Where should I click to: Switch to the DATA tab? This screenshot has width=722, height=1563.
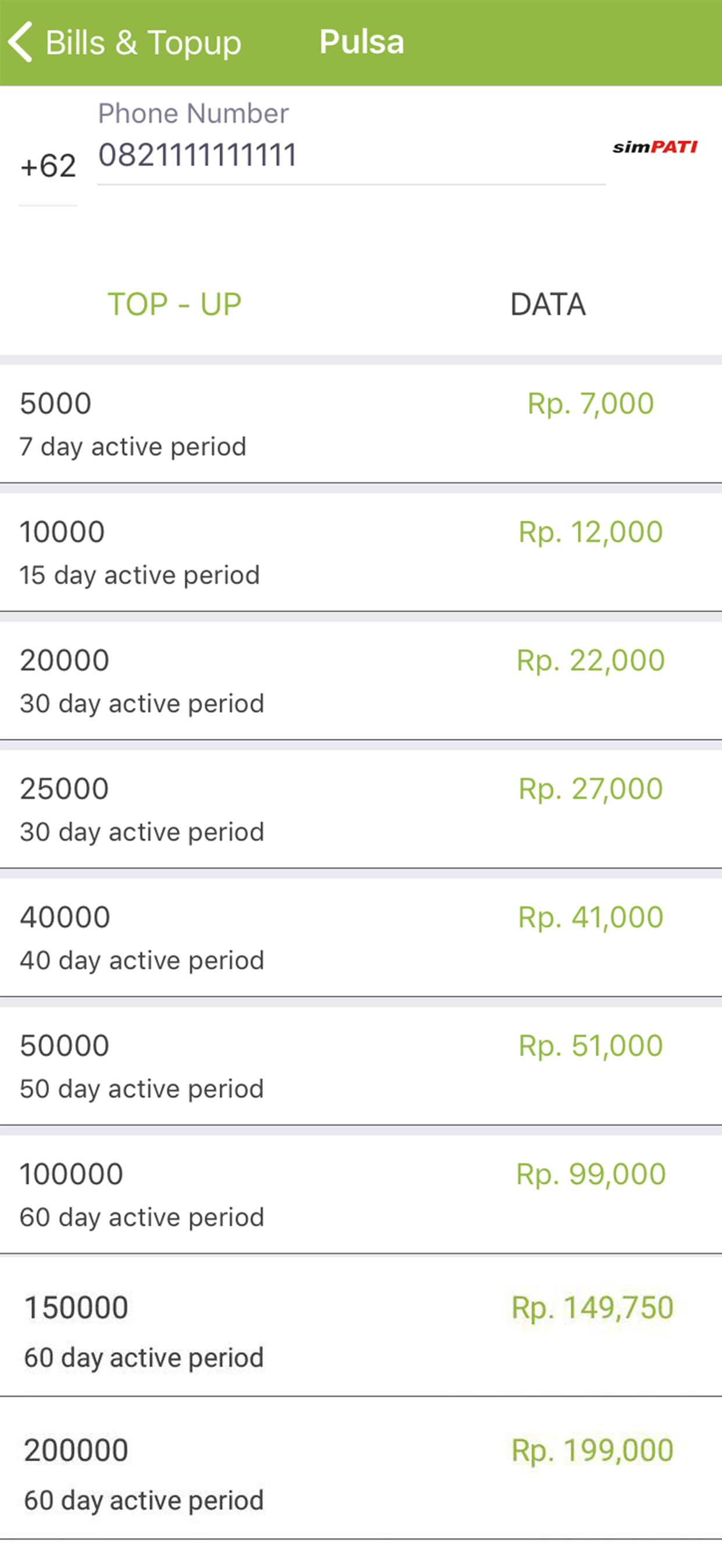click(x=548, y=304)
